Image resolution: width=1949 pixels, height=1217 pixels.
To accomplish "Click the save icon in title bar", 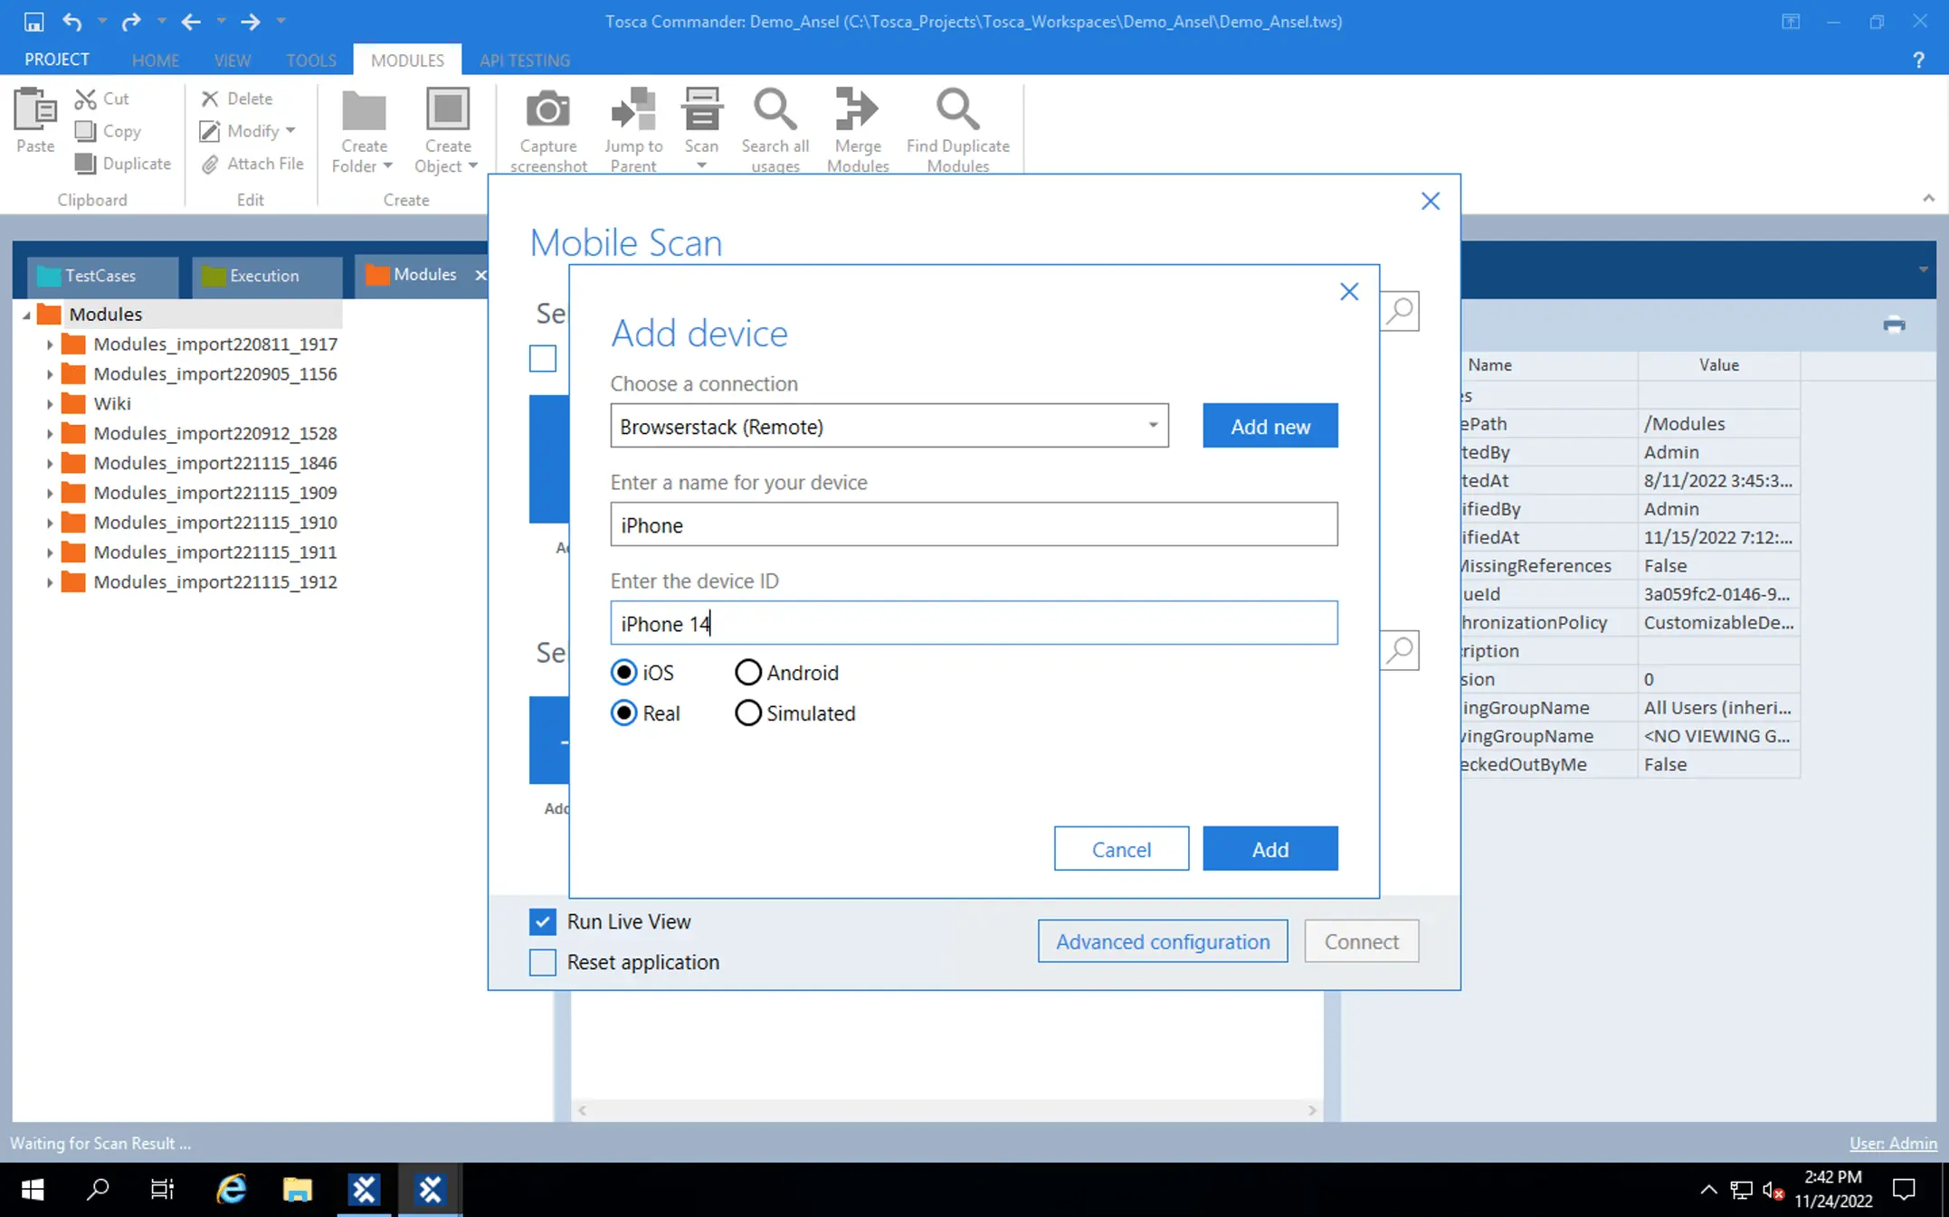I will pos(33,21).
